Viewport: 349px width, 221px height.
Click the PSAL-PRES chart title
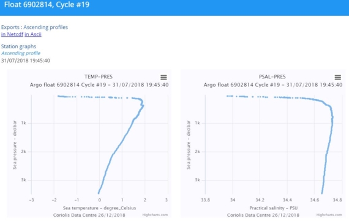pos(272,77)
